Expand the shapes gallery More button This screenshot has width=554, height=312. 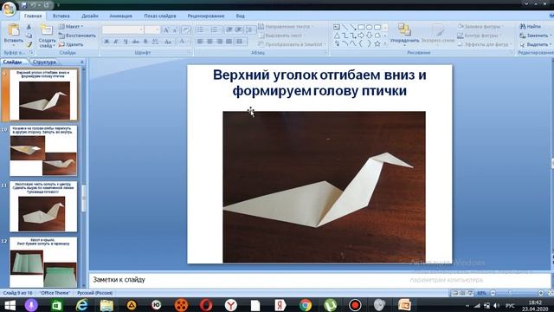pyautogui.click(x=385, y=44)
